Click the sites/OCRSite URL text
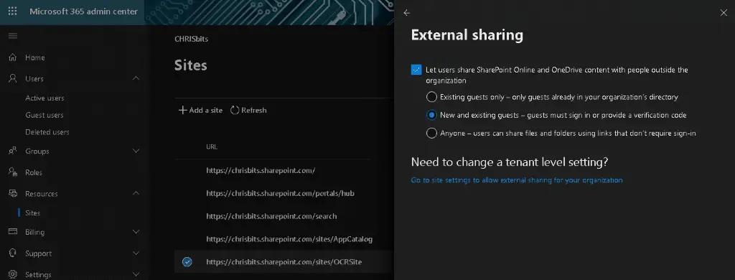 pyautogui.click(x=284, y=262)
